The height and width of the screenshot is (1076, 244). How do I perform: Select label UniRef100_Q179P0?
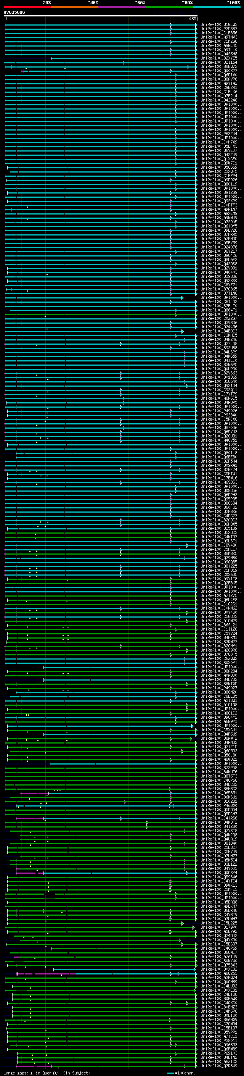pos(219,927)
